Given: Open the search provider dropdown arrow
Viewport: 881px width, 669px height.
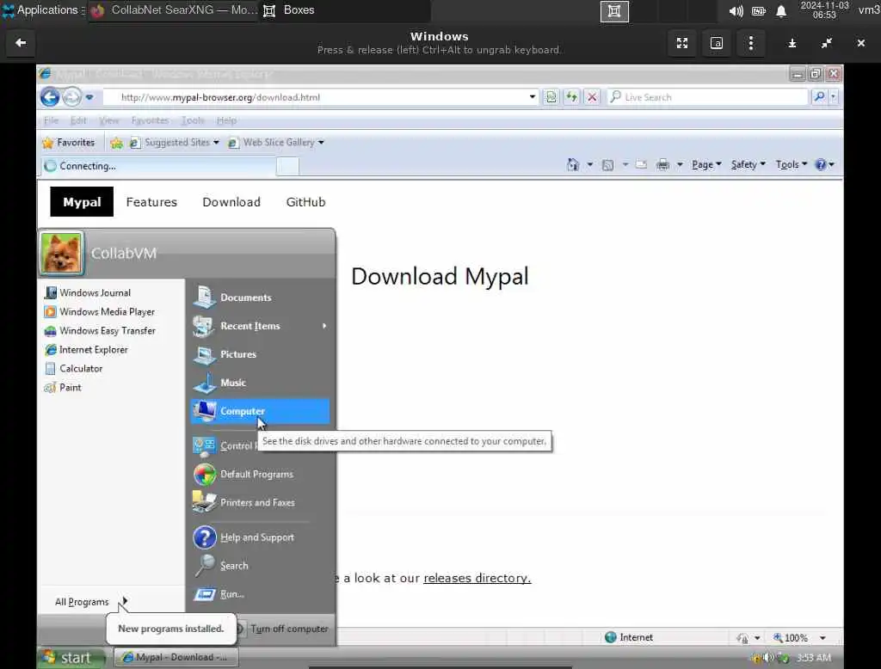Looking at the screenshot, I should [x=833, y=96].
